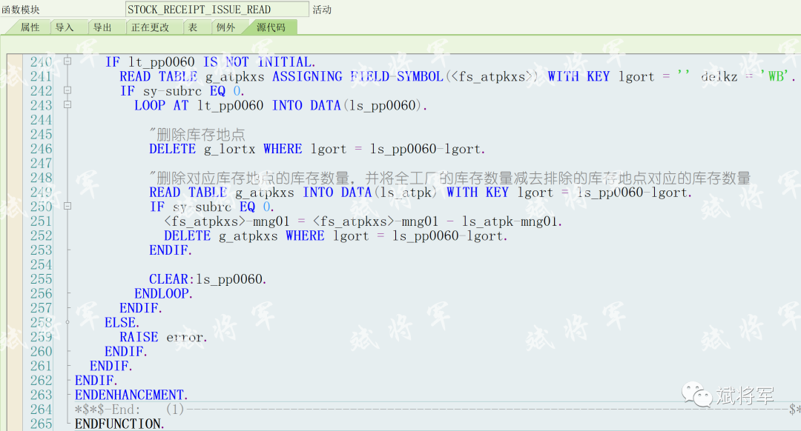Click the CLEAR:ls_pp0060 statement

(208, 279)
